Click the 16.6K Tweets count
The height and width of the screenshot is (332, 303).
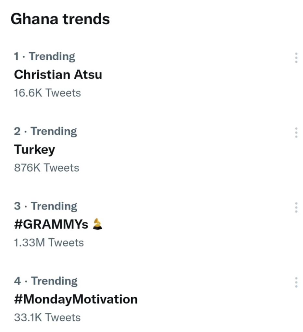tap(47, 93)
